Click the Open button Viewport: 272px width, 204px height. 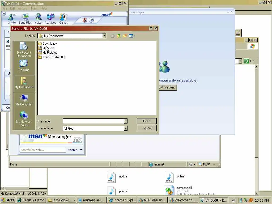tap(147, 121)
